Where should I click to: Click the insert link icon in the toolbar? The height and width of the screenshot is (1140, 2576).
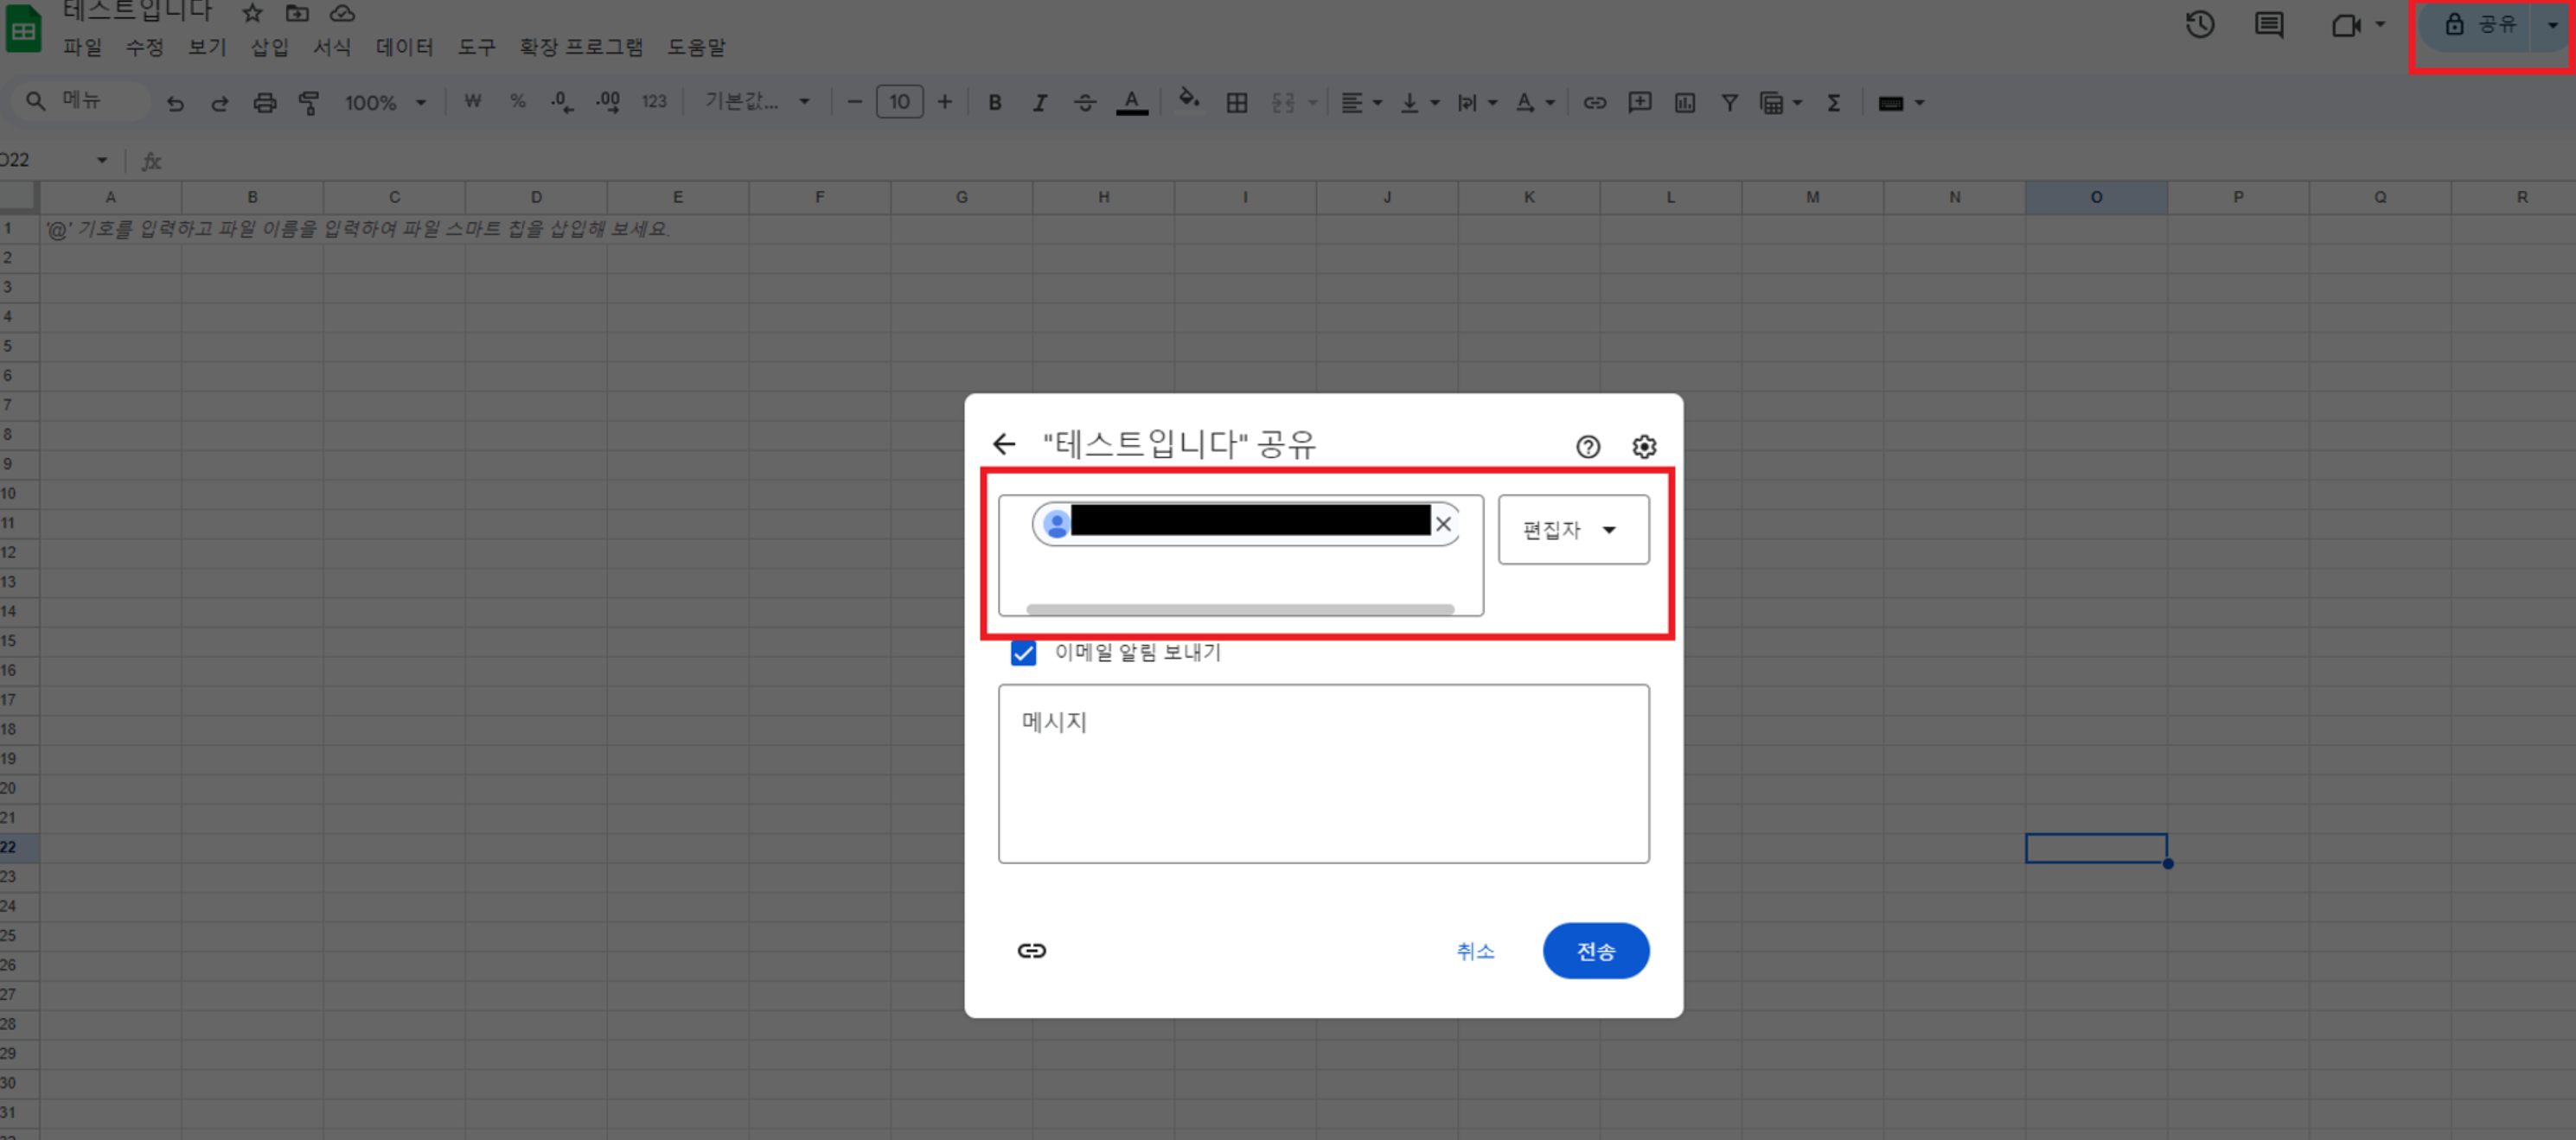tap(1595, 102)
